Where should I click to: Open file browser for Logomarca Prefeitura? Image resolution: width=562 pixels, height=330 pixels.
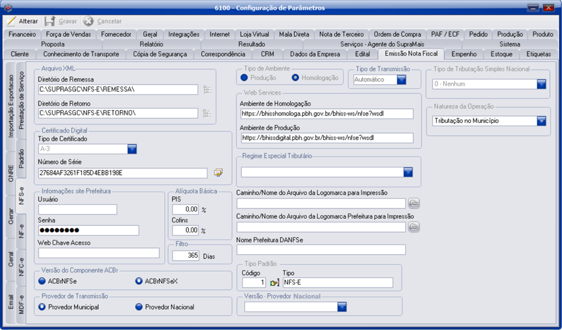click(413, 227)
